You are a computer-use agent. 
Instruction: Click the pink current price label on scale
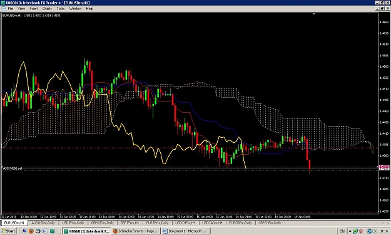tap(384, 167)
